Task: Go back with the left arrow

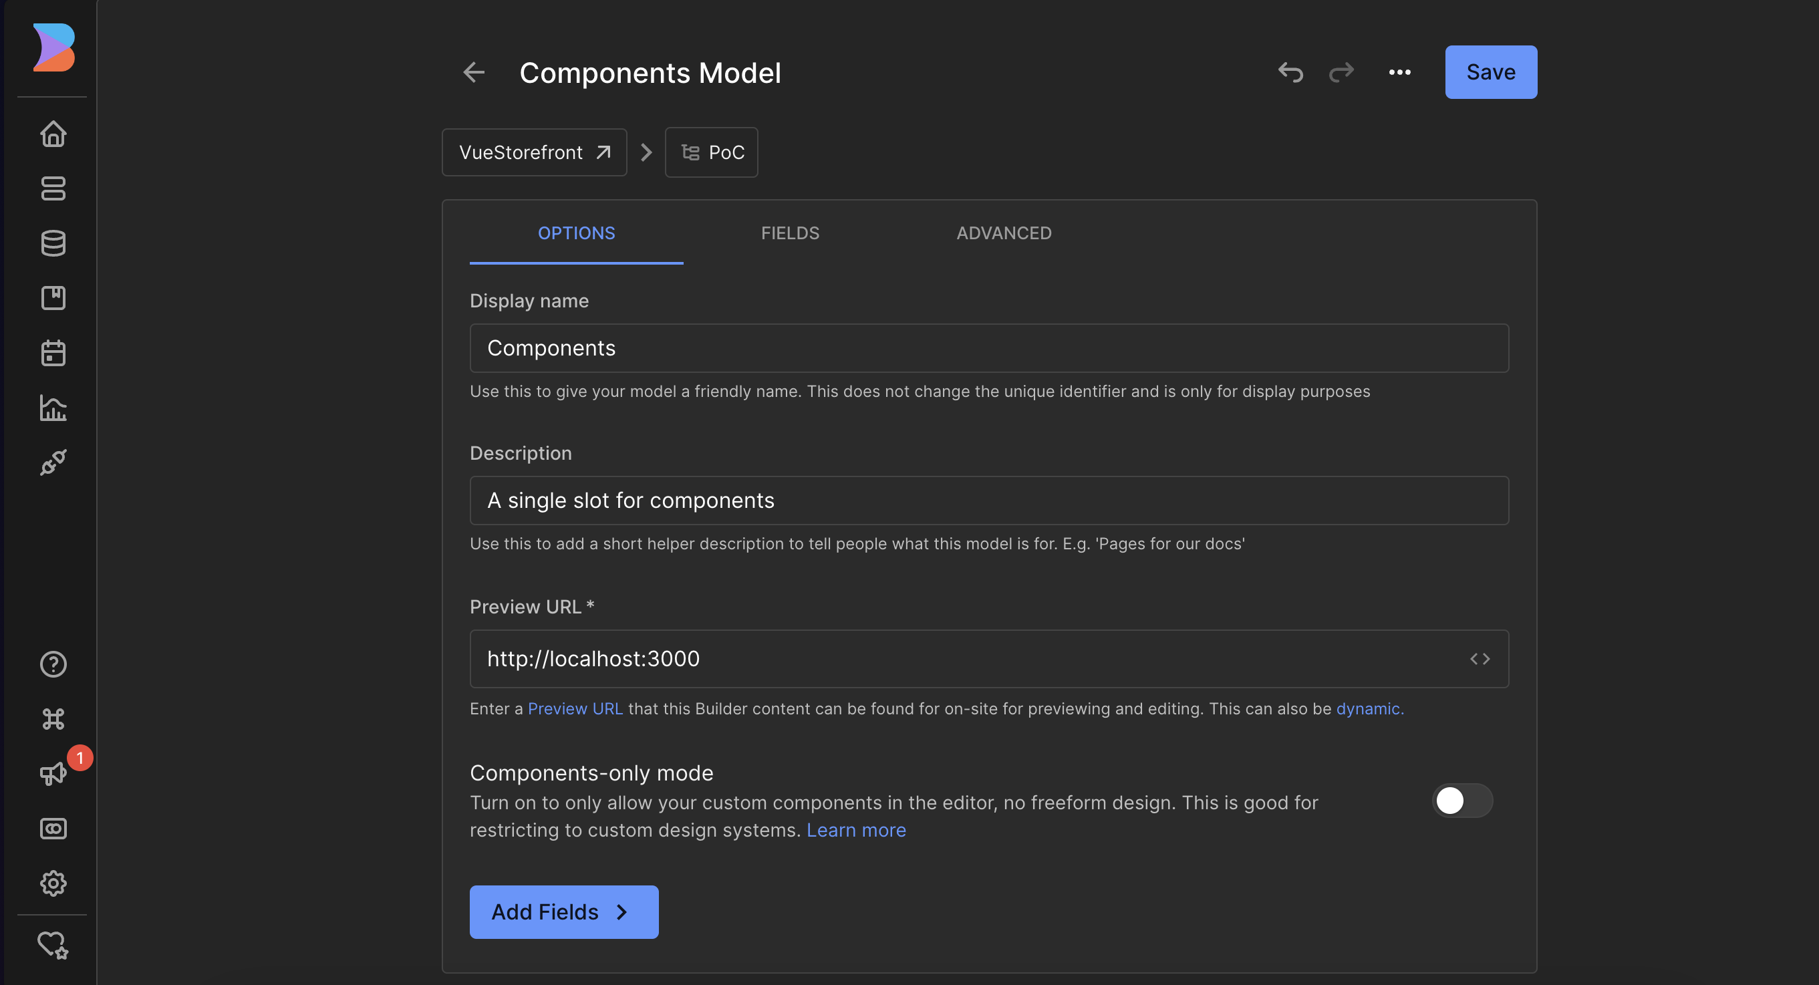Action: (x=474, y=72)
